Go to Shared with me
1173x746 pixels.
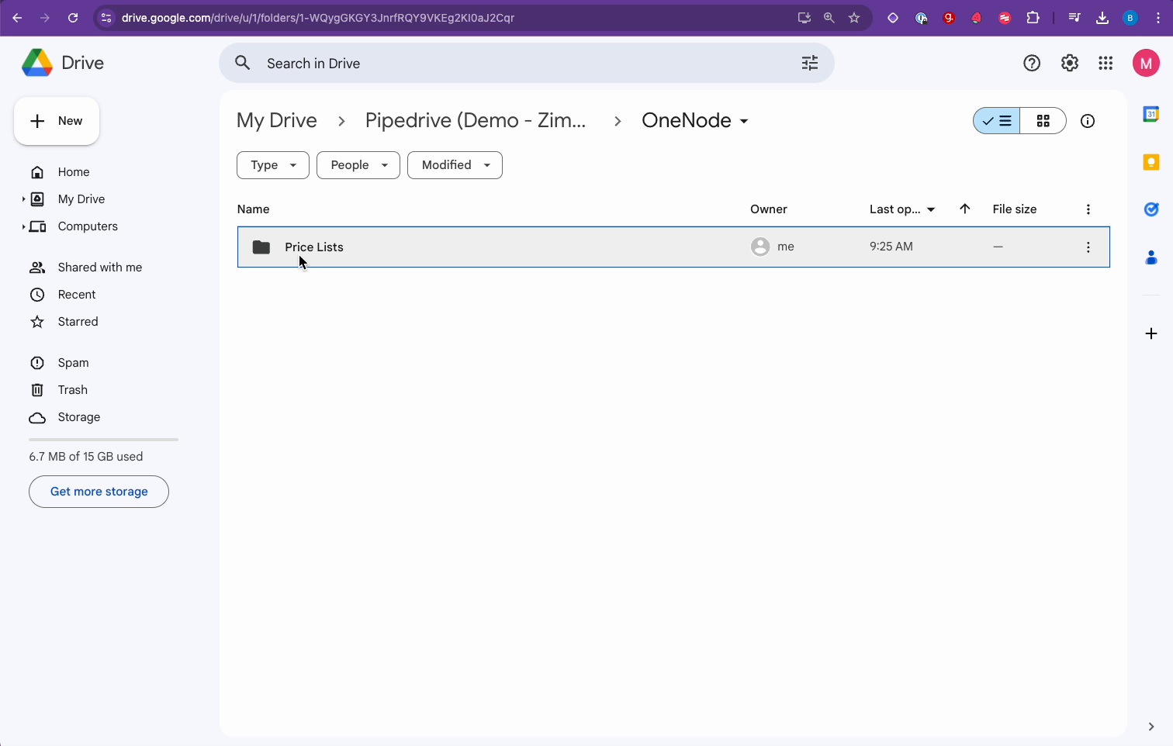(99, 268)
